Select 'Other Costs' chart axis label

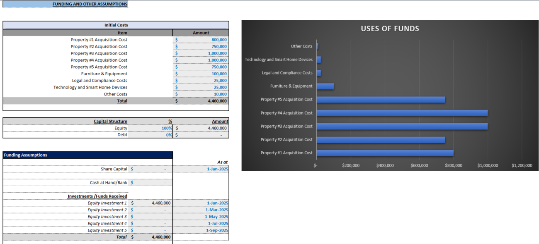click(301, 46)
